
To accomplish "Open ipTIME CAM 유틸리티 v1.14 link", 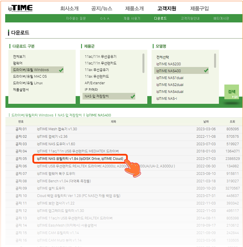I will coord(58,233).
